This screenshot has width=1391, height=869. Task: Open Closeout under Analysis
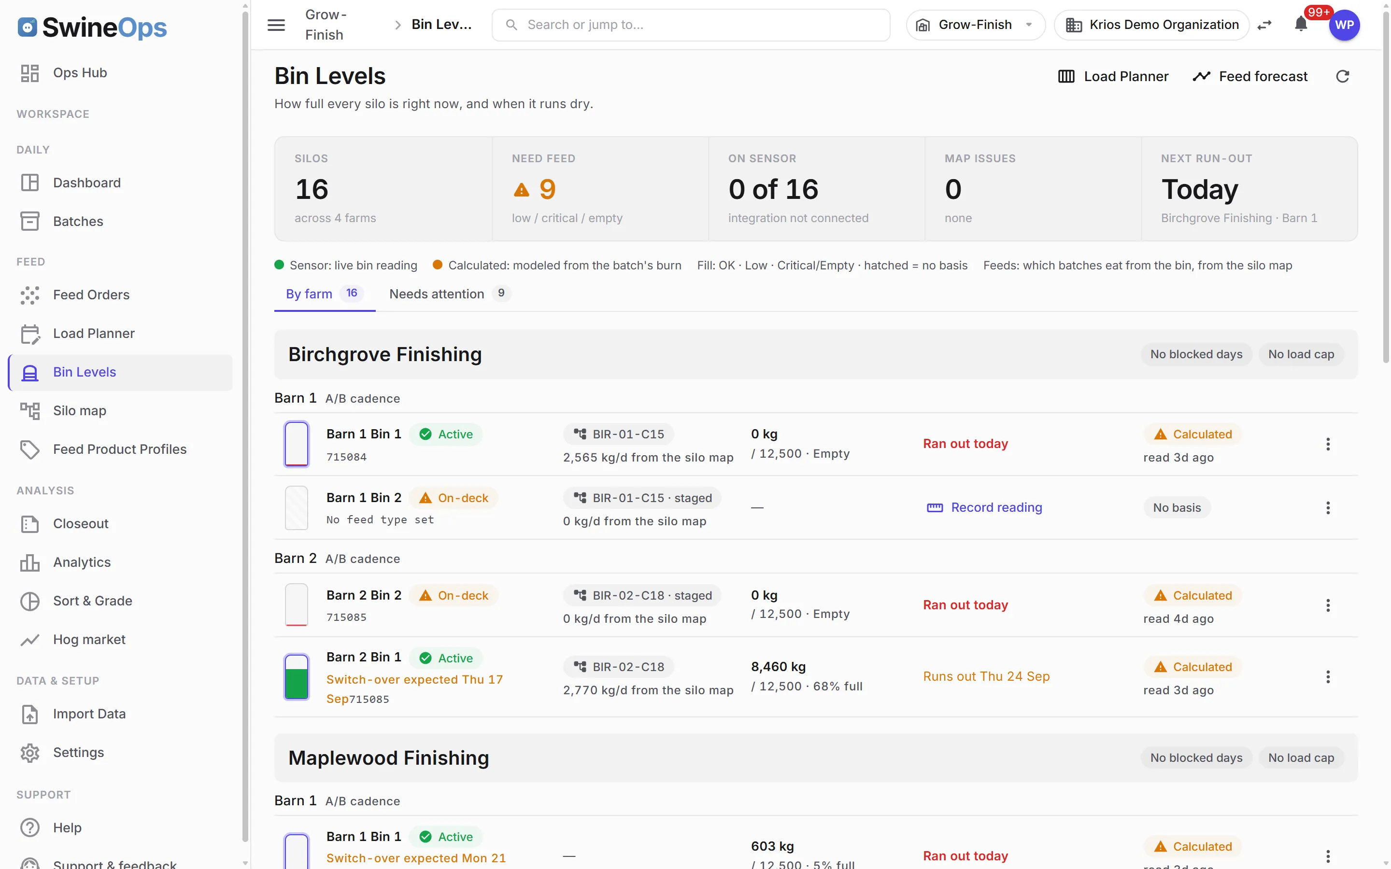(121, 524)
